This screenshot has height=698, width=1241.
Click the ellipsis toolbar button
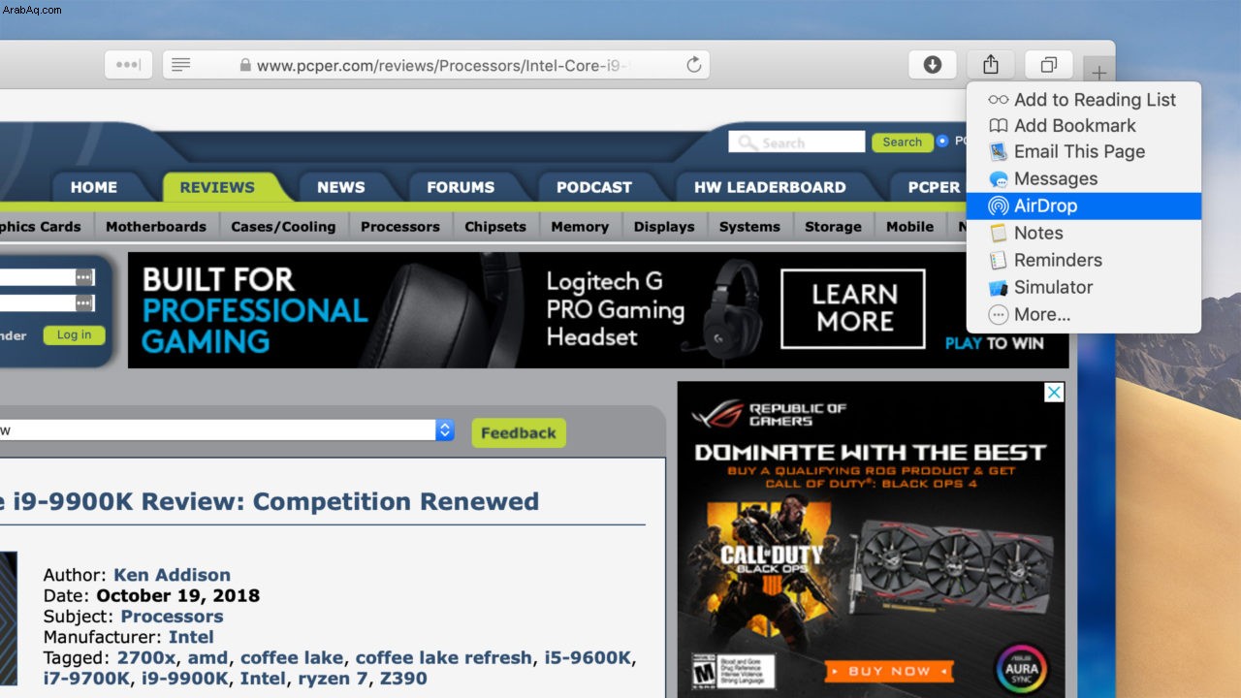click(128, 65)
